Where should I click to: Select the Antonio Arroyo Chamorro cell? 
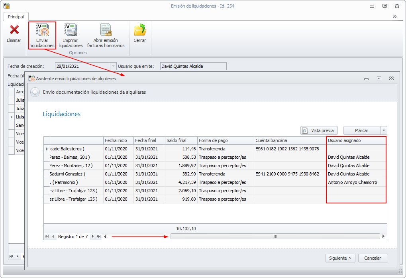(352, 182)
